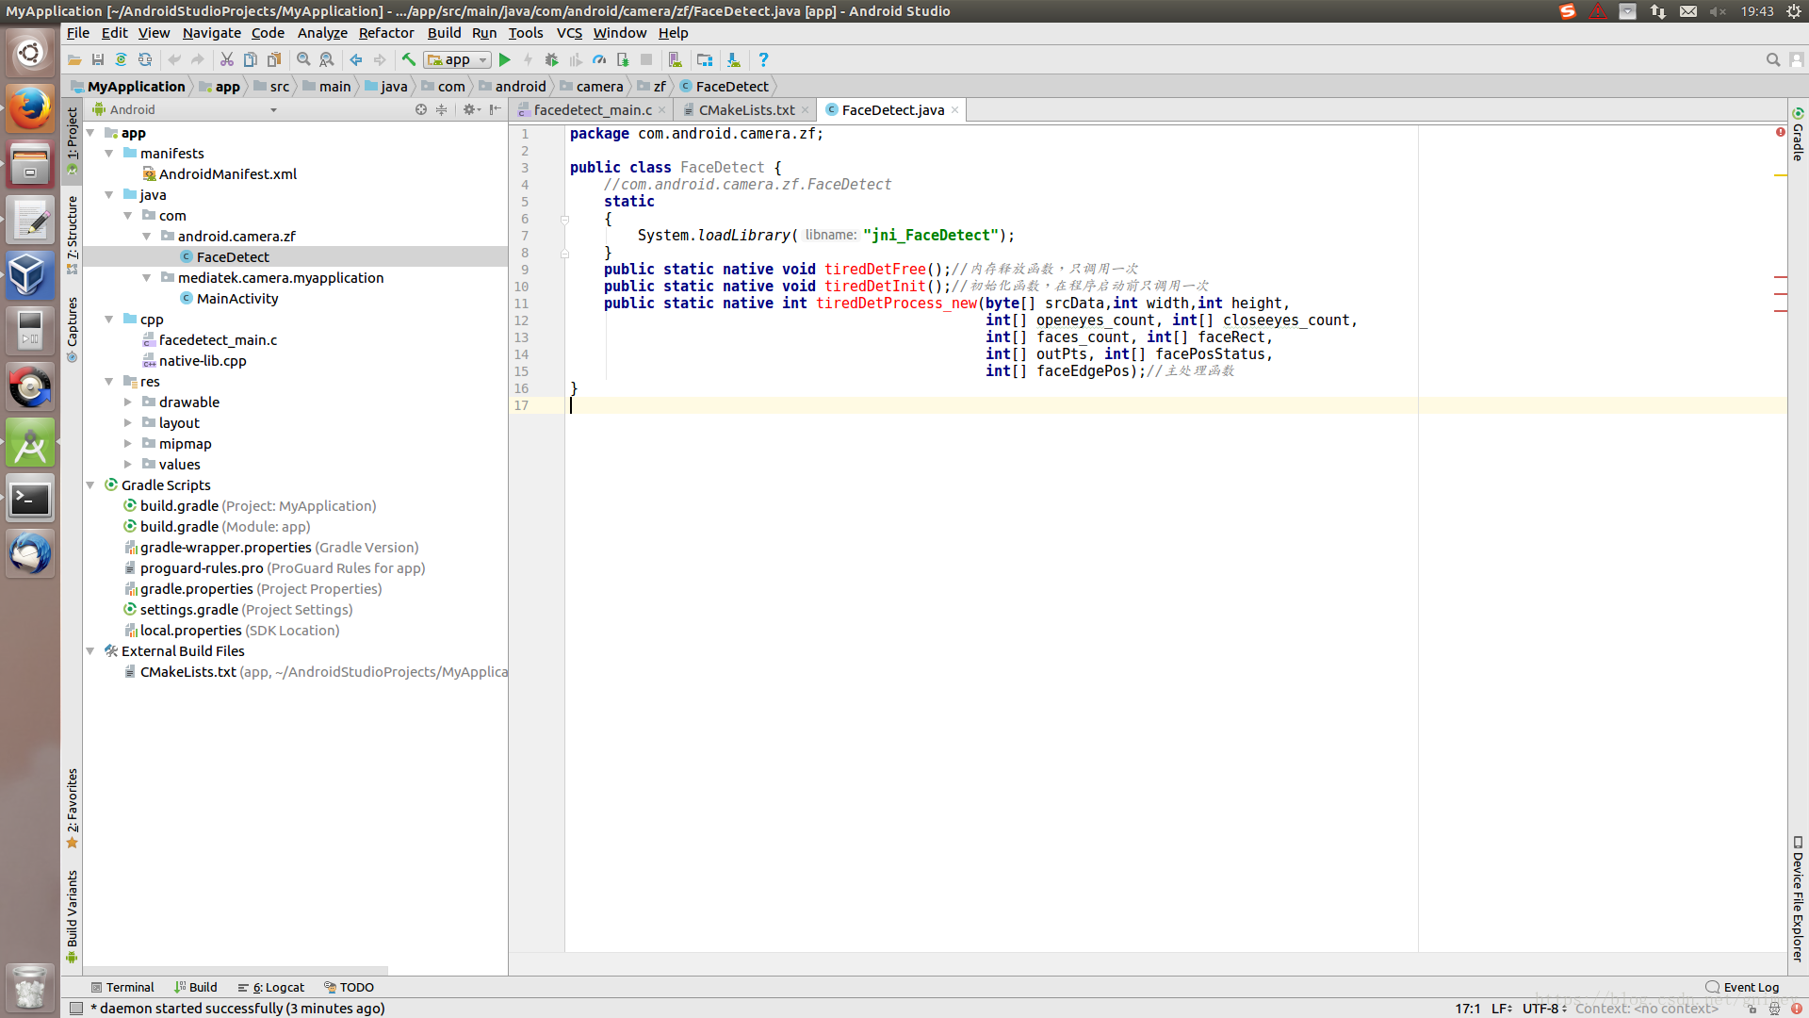Expand the drawable folder

point(128,402)
